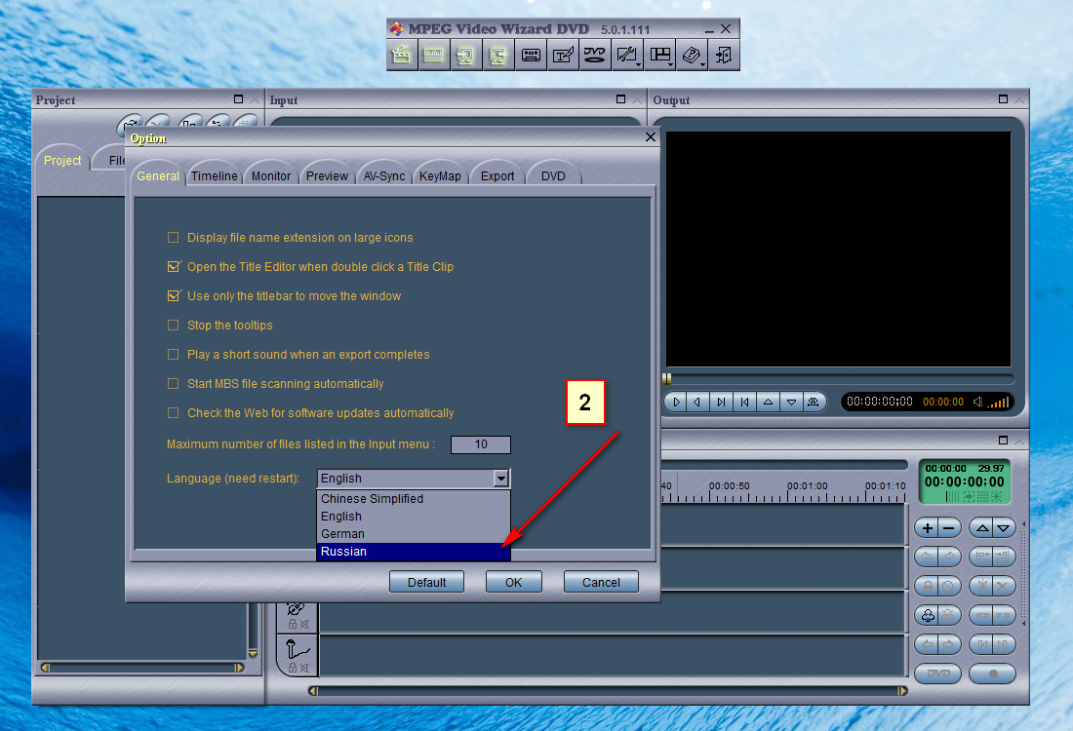This screenshot has height=731, width=1073.
Task: Click the delete X button in timeline controls
Action: 1003,586
